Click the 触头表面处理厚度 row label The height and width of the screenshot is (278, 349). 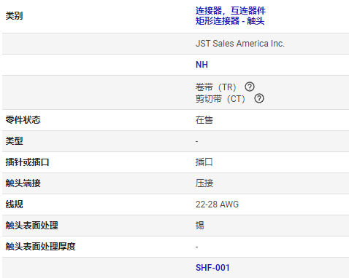41,247
